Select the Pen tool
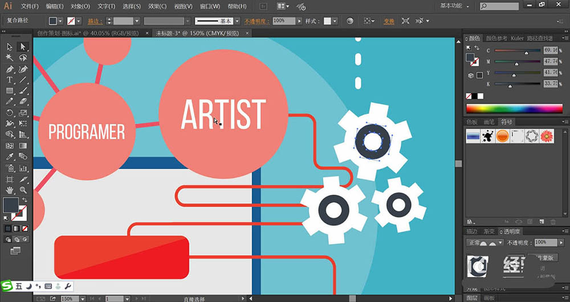This screenshot has width=570, height=302. pyautogui.click(x=10, y=69)
